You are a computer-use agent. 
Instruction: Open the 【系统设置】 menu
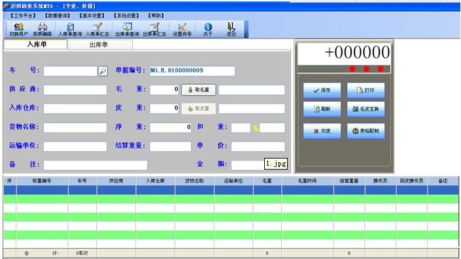[126, 16]
